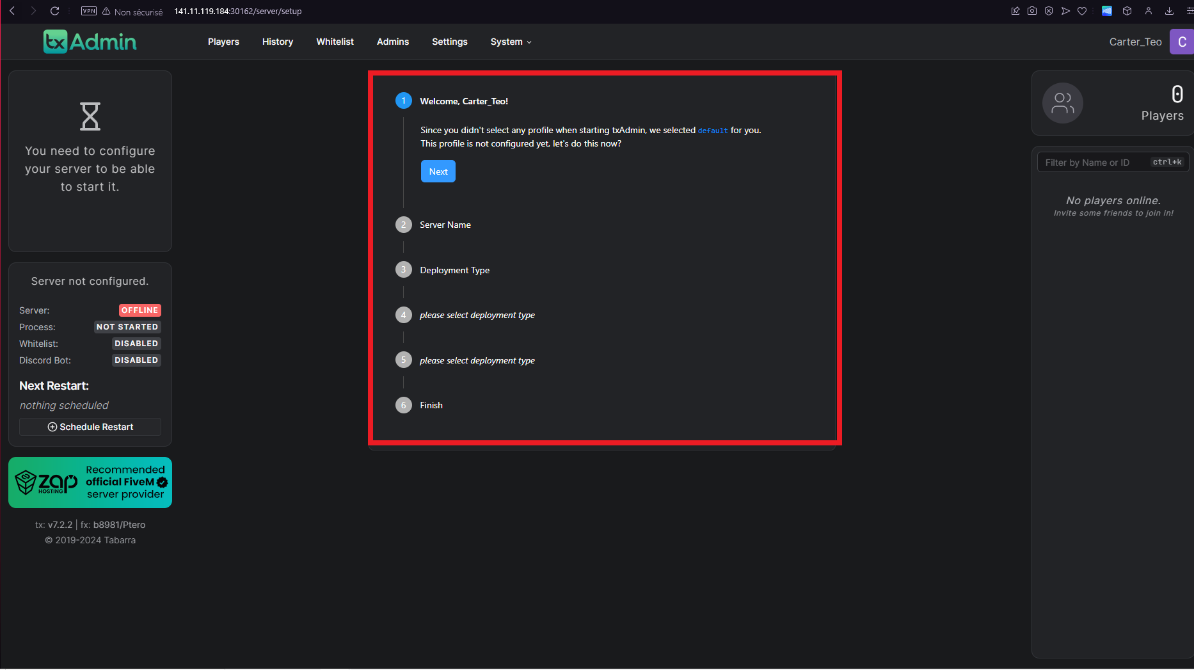1194x670 pixels.
Task: Click the VPN badge in address bar
Action: click(x=89, y=11)
